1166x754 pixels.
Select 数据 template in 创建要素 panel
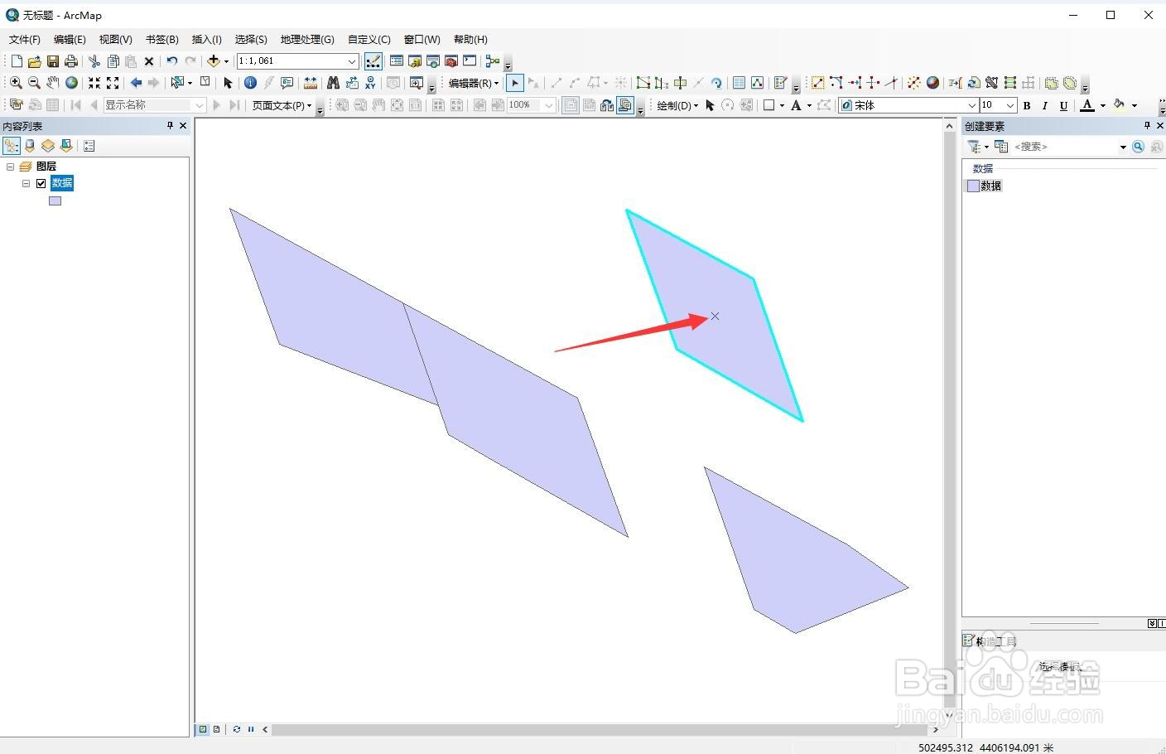pyautogui.click(x=985, y=186)
